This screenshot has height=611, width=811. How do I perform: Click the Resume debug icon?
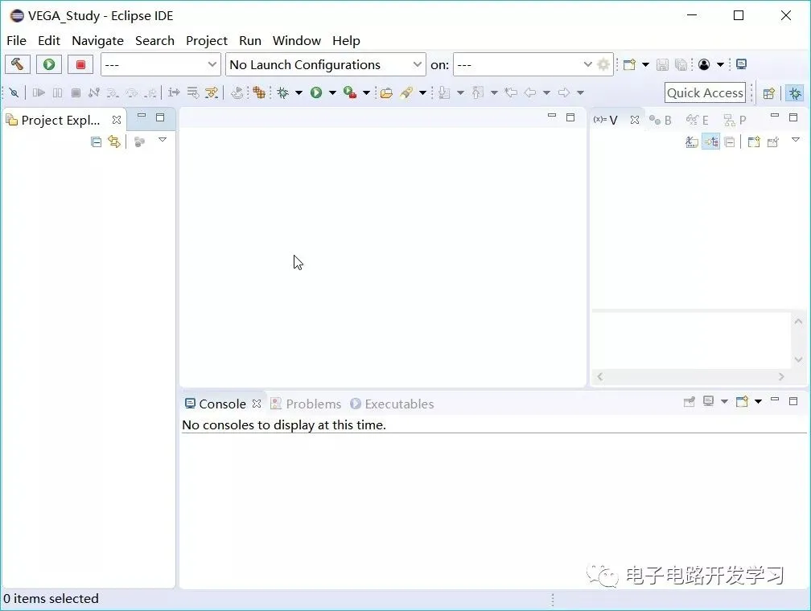(x=39, y=92)
